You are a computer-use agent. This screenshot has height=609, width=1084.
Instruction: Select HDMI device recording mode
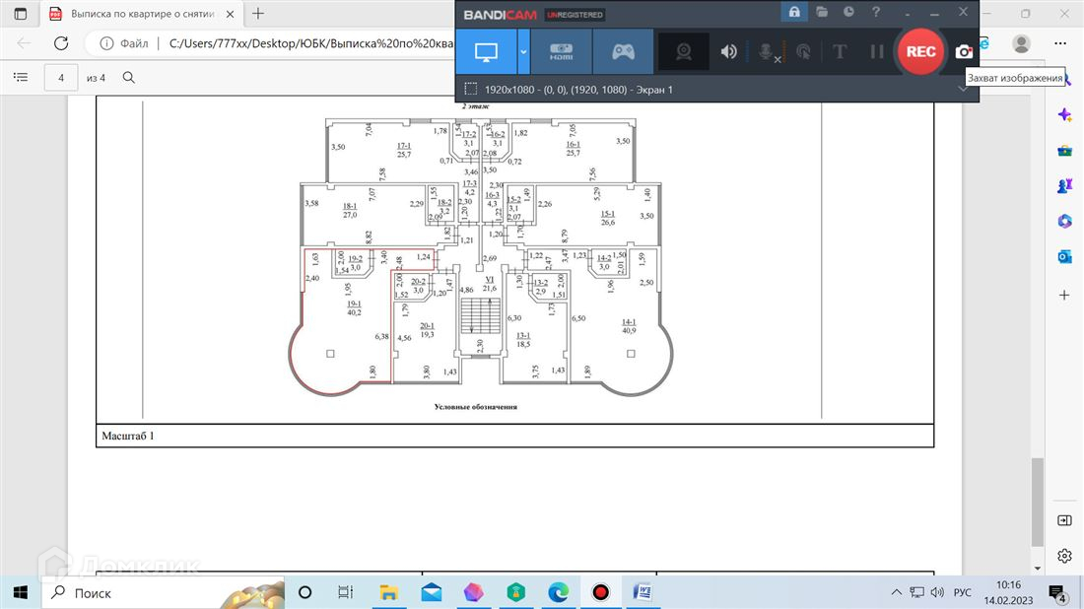pyautogui.click(x=561, y=52)
